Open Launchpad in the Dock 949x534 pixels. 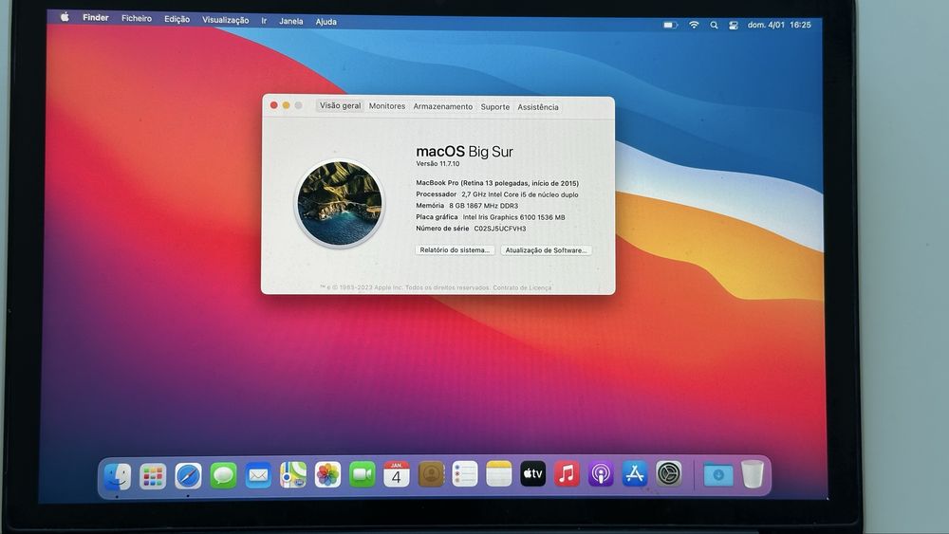153,476
